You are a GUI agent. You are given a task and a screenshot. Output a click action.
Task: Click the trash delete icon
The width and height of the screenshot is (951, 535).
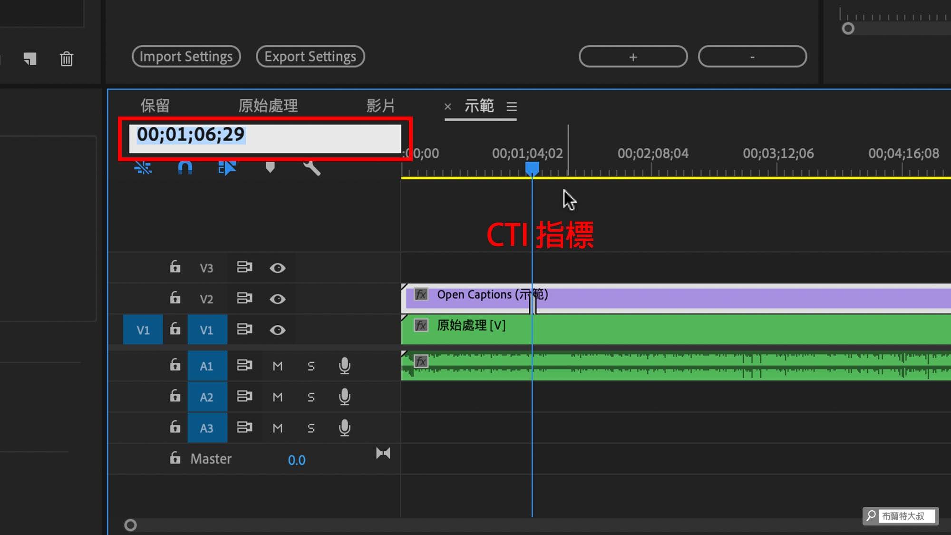pyautogui.click(x=67, y=59)
